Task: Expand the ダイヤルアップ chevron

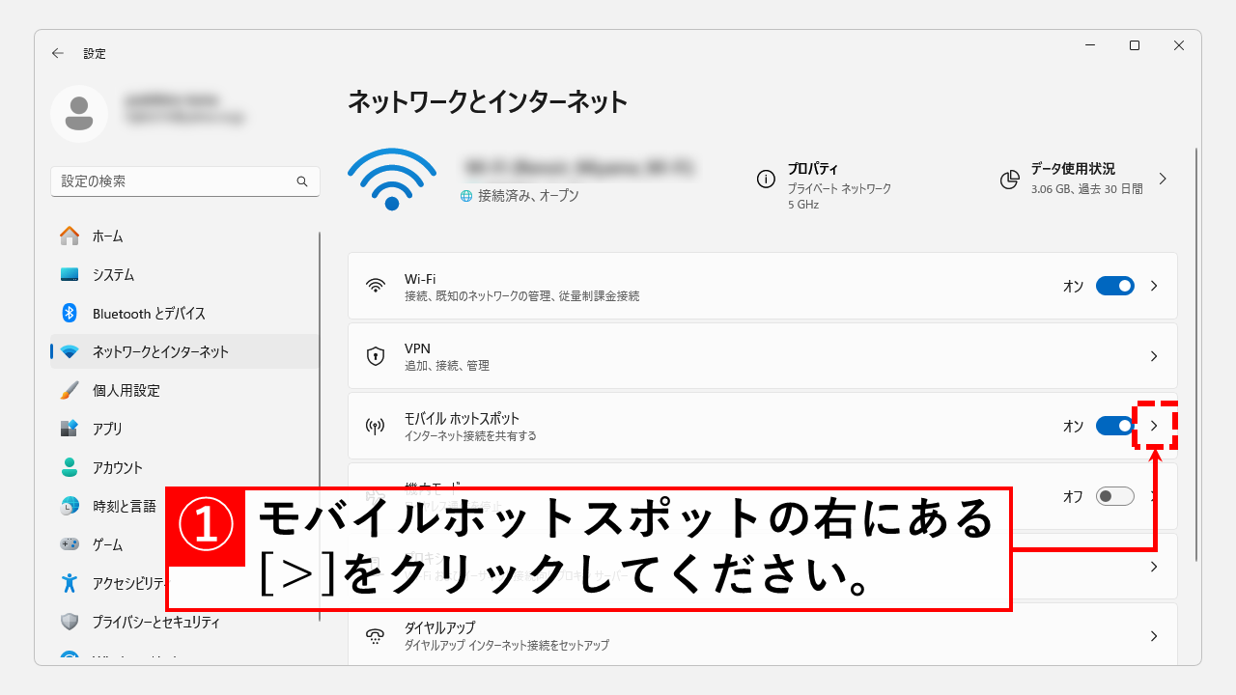Action: tap(1154, 636)
